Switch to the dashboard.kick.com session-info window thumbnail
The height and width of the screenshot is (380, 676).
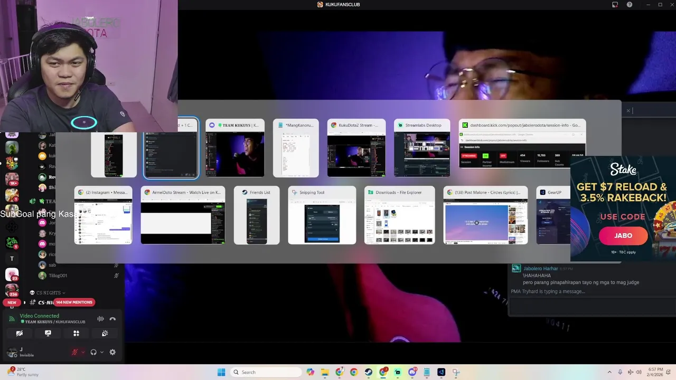tap(522, 144)
